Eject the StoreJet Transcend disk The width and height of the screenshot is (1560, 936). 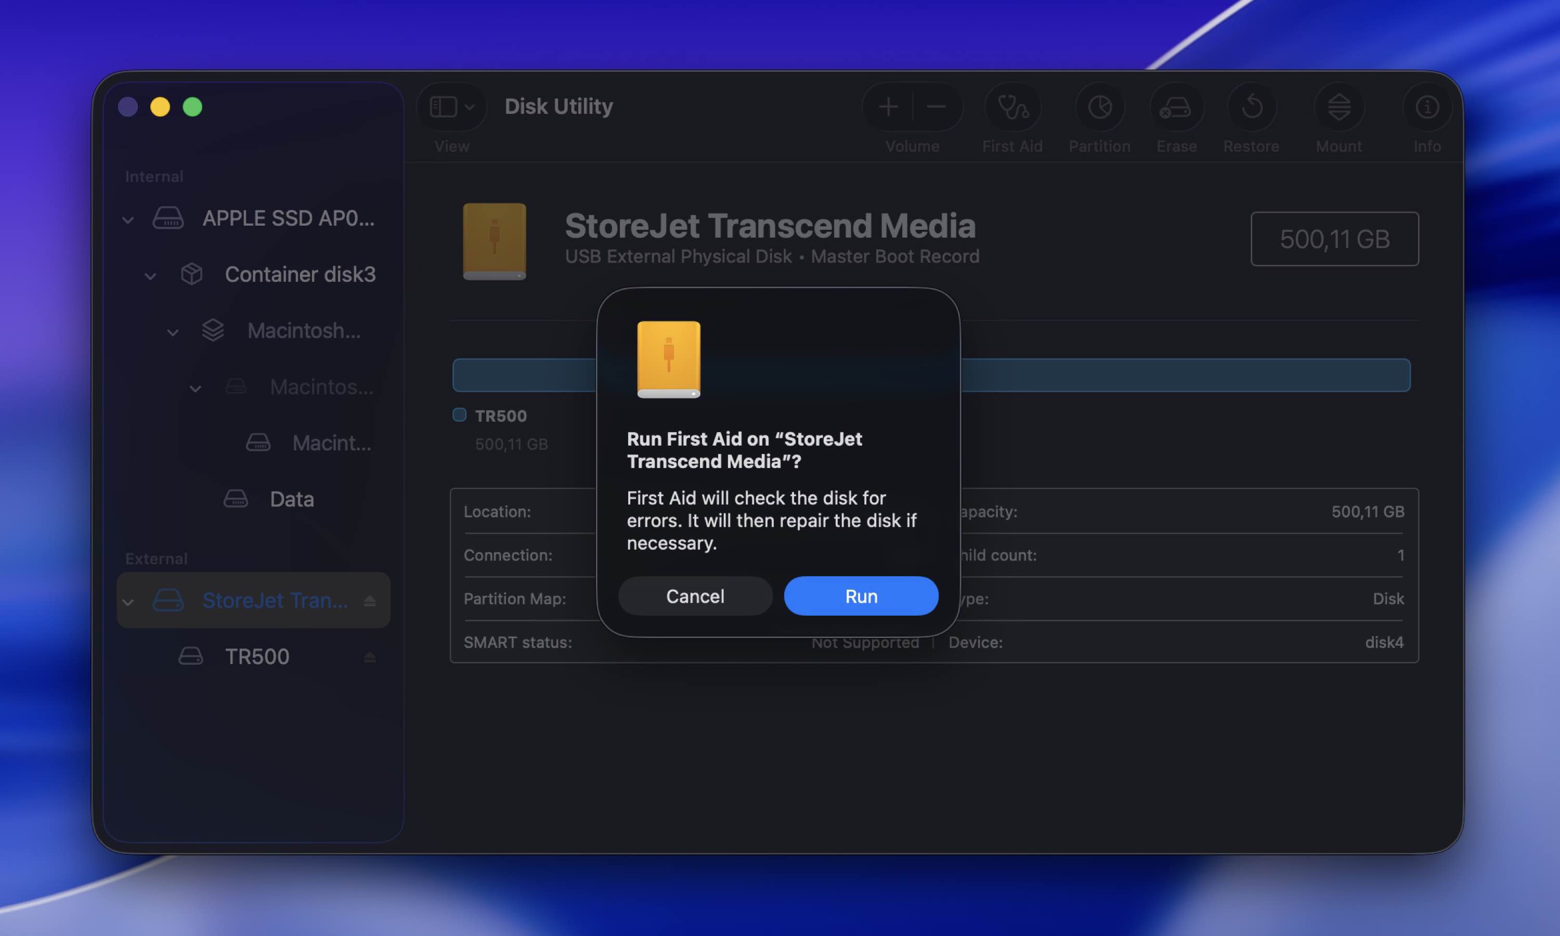[x=370, y=601]
